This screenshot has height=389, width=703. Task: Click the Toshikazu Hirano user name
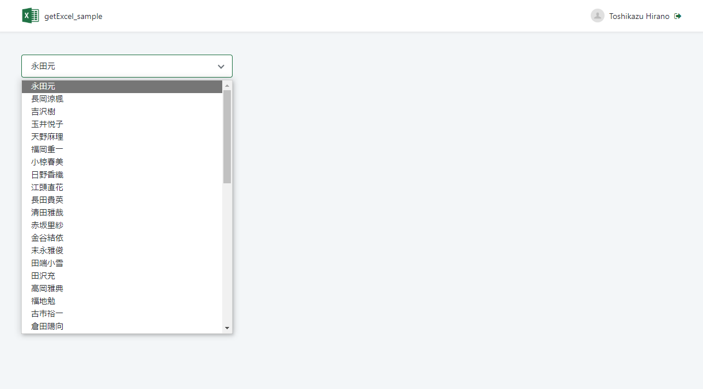tap(639, 16)
